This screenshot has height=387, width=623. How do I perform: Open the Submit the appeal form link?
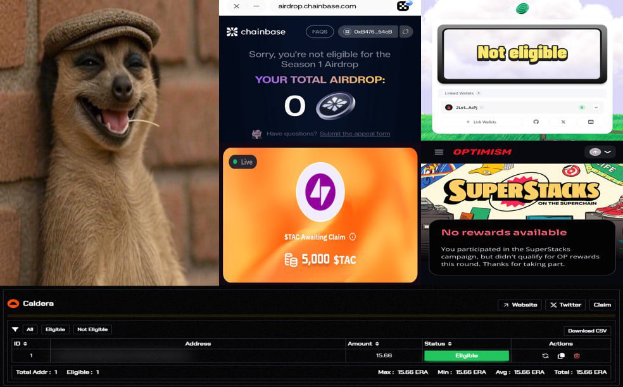click(x=355, y=134)
